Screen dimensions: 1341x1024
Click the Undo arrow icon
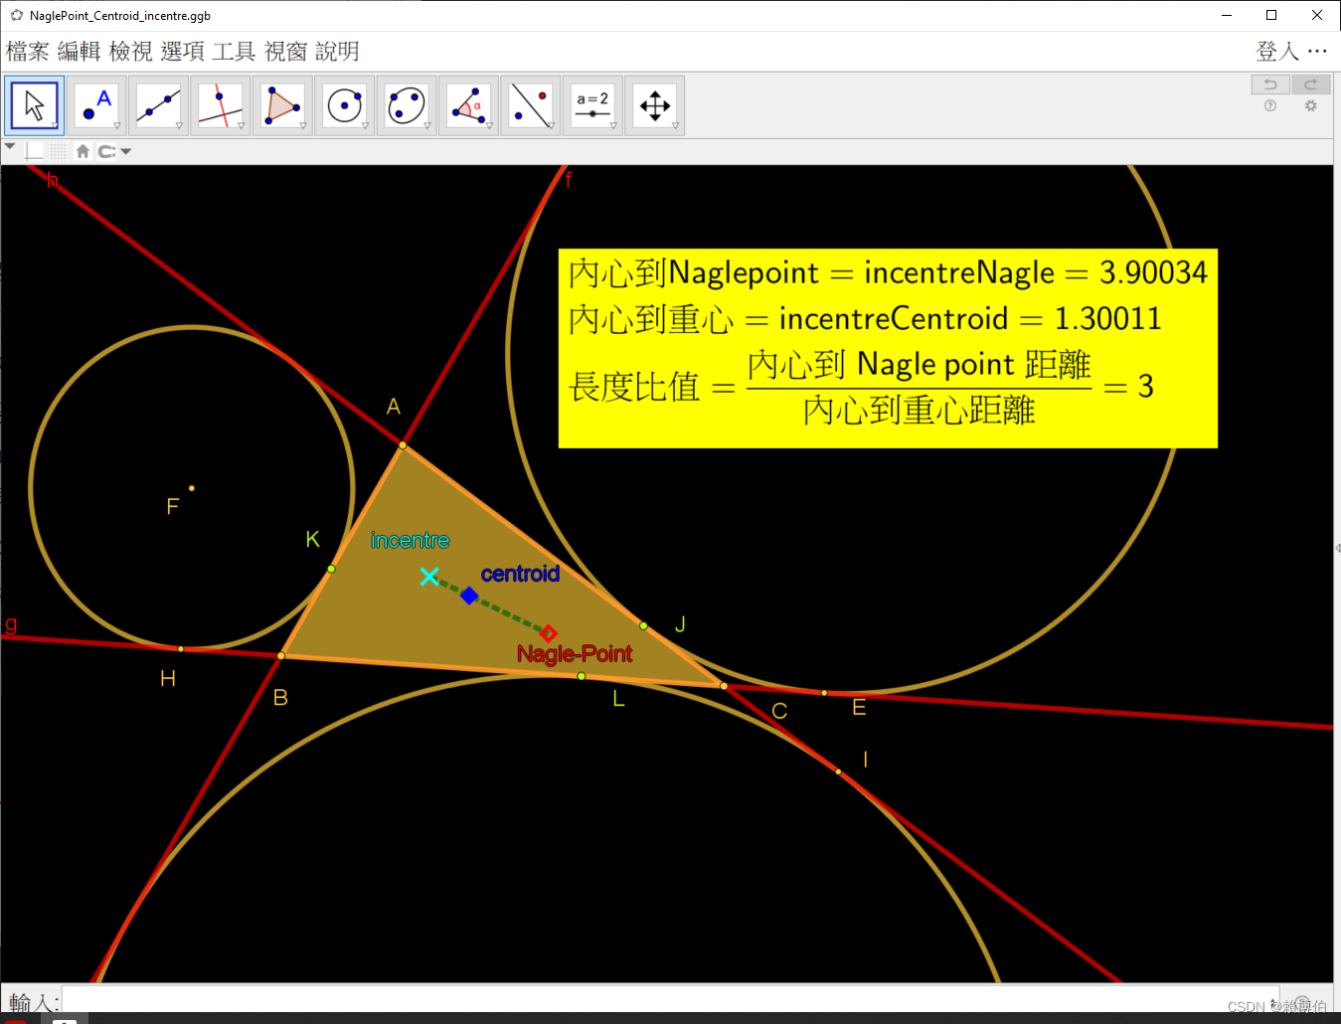[1270, 85]
